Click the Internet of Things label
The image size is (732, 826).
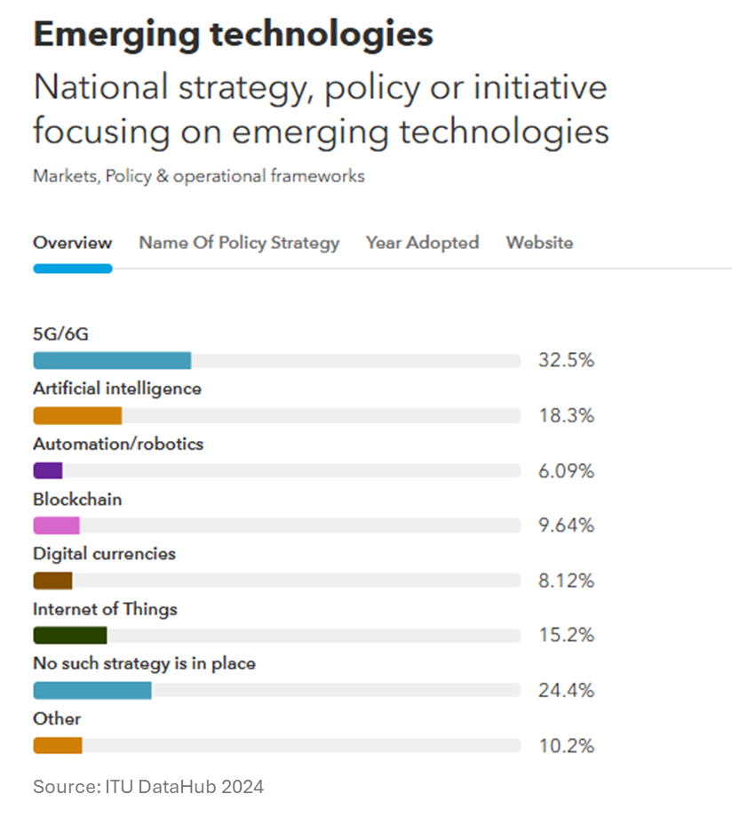(105, 609)
